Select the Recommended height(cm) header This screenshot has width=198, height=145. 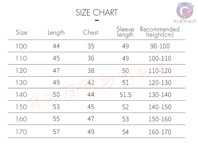click(160, 32)
